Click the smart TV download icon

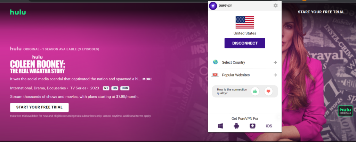[253, 126]
